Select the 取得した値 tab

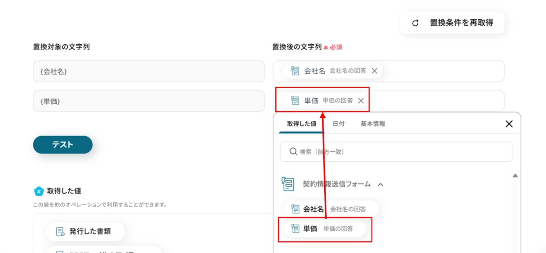pos(301,124)
